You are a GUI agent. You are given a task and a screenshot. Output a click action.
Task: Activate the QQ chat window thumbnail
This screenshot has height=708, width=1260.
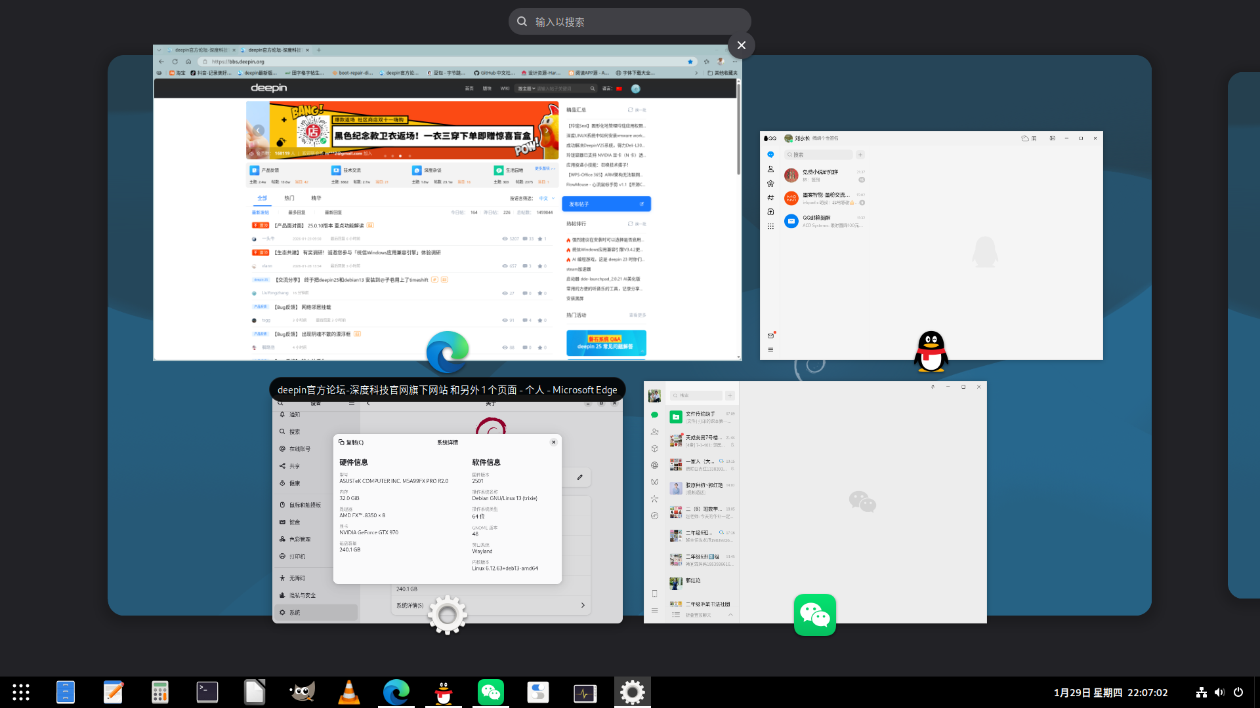pyautogui.click(x=931, y=246)
